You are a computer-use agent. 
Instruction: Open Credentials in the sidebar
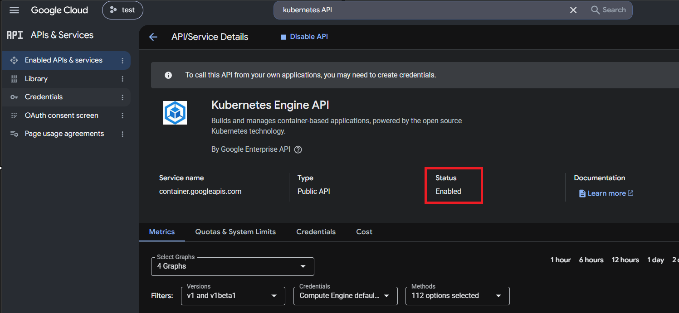click(x=44, y=97)
